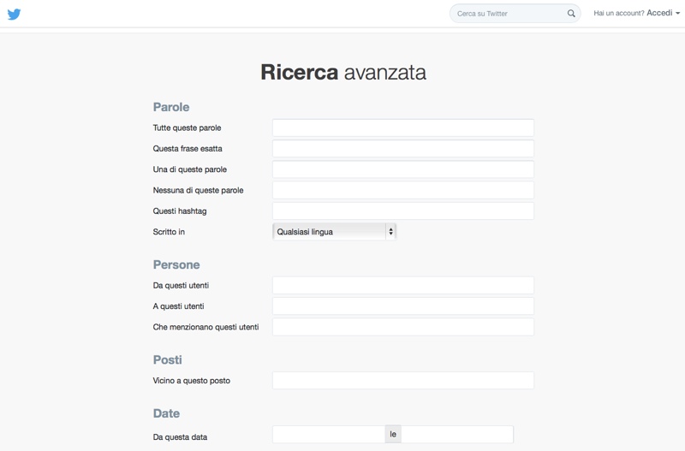The width and height of the screenshot is (685, 451).
Task: Click the 'Scritto in' label
Action: click(x=169, y=232)
